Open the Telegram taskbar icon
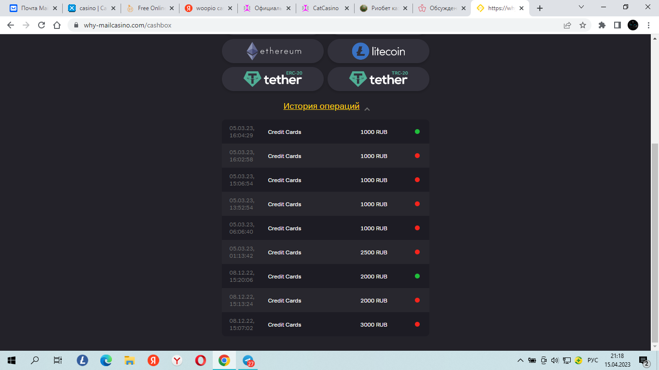Viewport: 659px width, 370px height. pos(248,360)
